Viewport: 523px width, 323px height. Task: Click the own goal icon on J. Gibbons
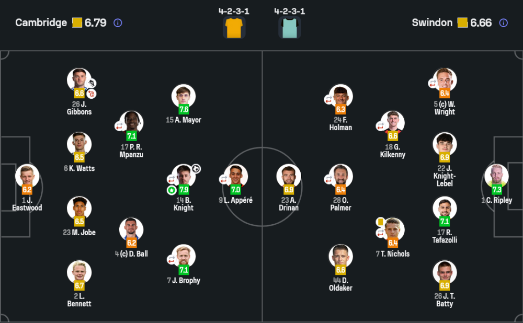[92, 94]
